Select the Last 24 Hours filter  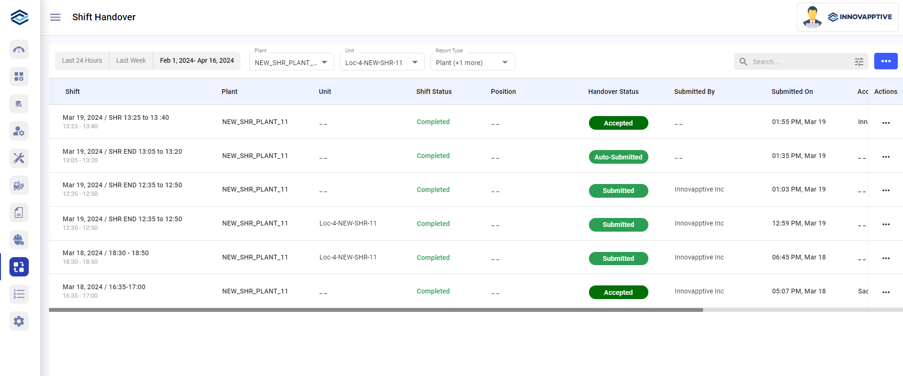tap(82, 61)
